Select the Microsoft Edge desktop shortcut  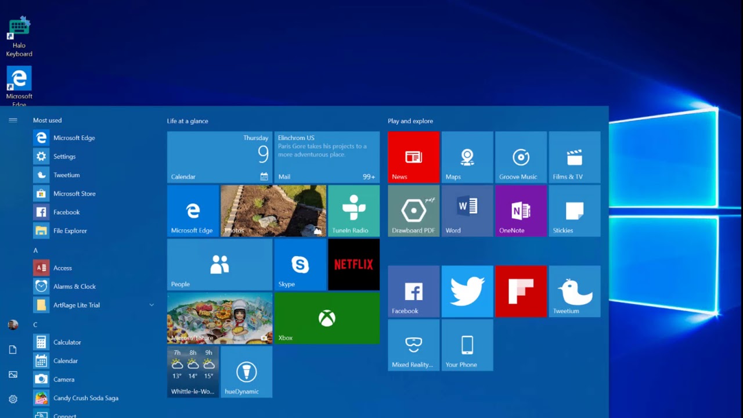pyautogui.click(x=19, y=86)
